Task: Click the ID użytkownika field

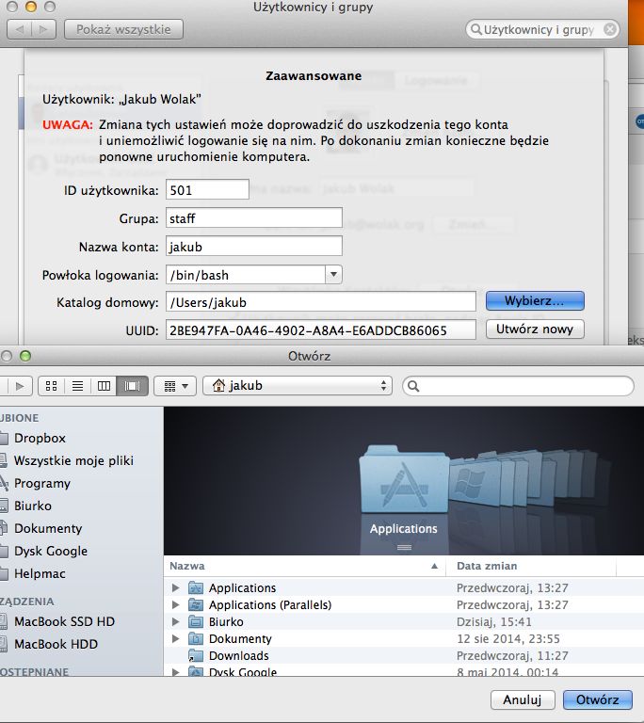Action: point(207,190)
